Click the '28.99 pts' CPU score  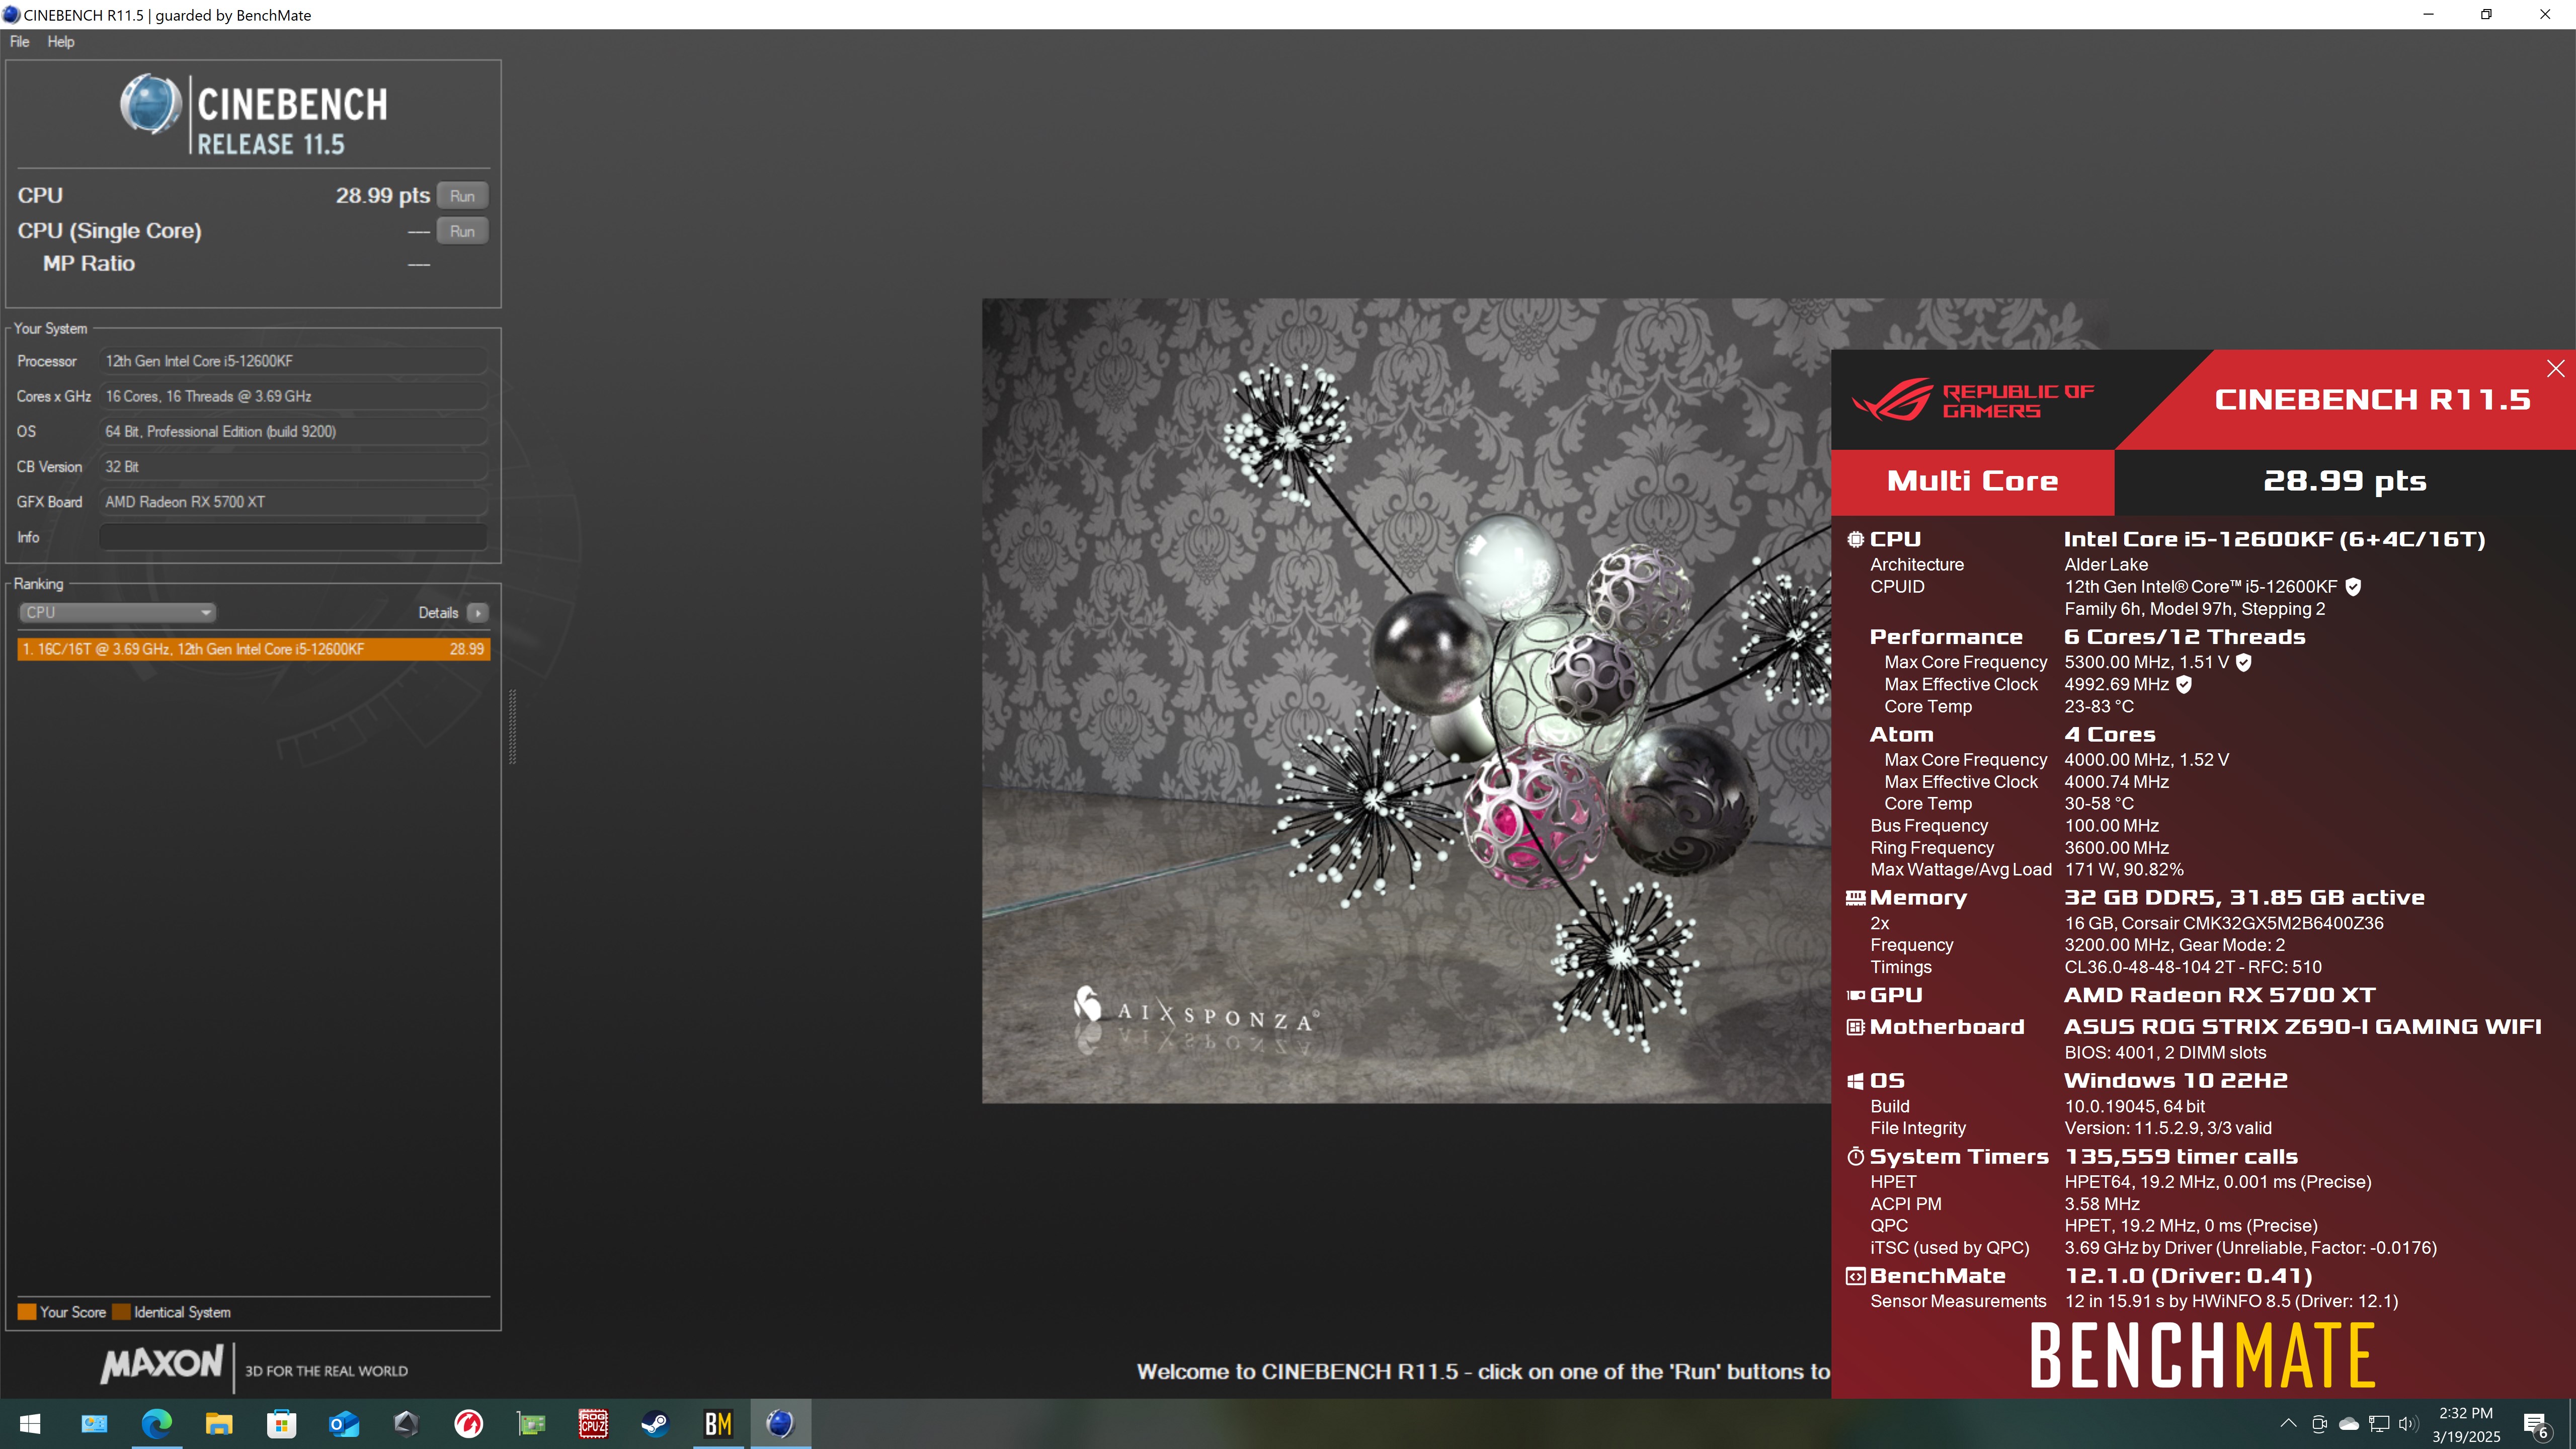(x=383, y=196)
